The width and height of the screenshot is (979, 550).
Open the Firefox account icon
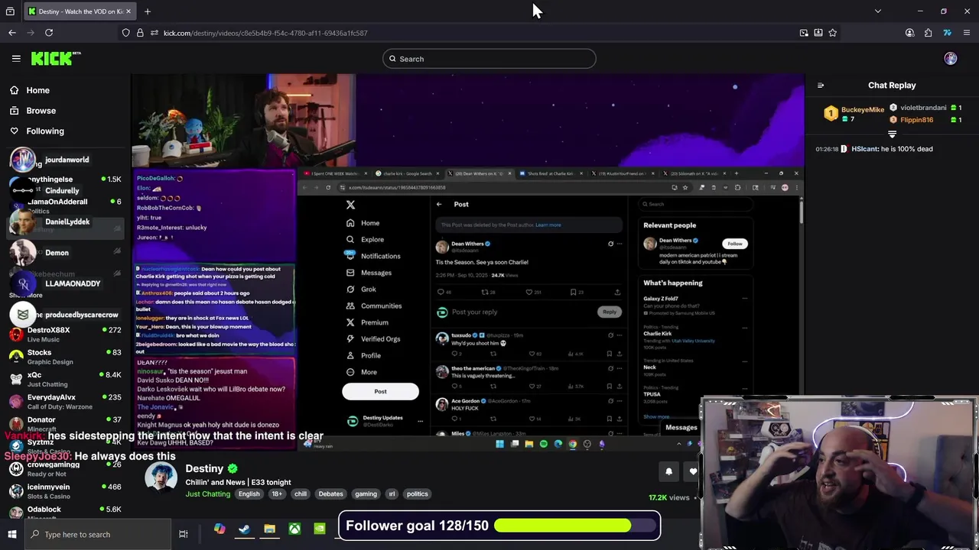909,33
